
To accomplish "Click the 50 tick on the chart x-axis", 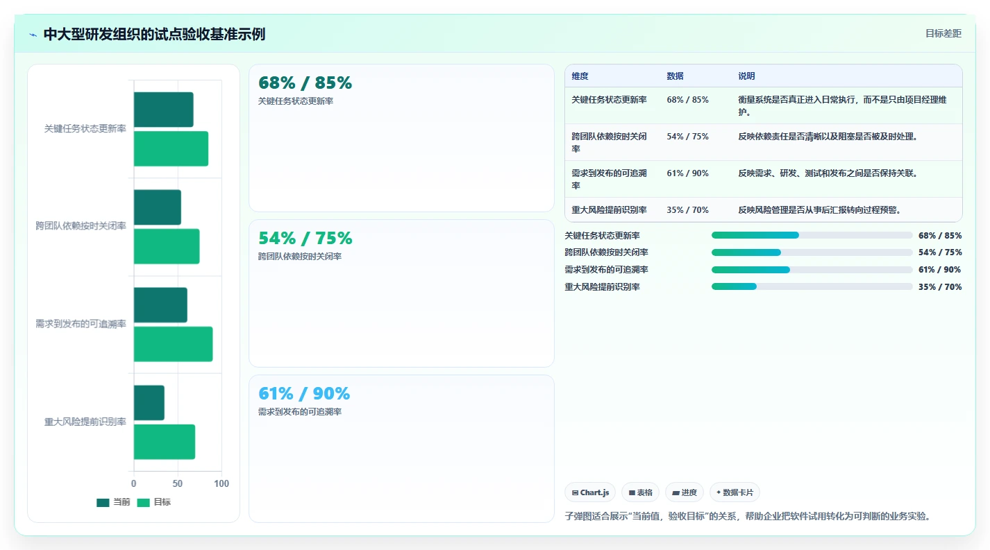I will 178,483.
